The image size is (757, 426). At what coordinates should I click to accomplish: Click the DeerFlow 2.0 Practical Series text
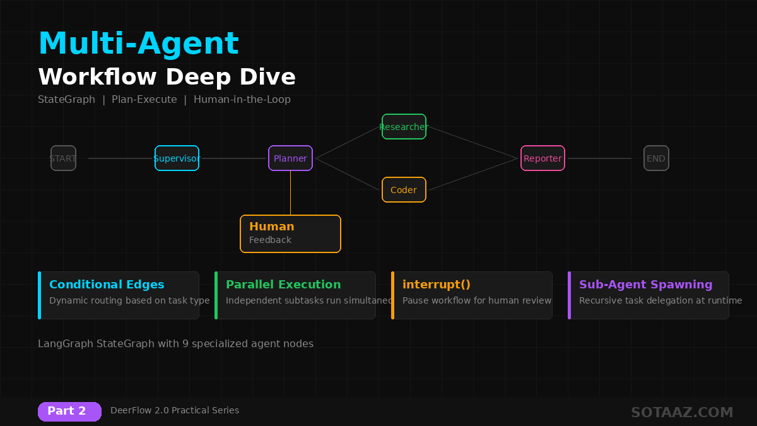click(x=175, y=410)
